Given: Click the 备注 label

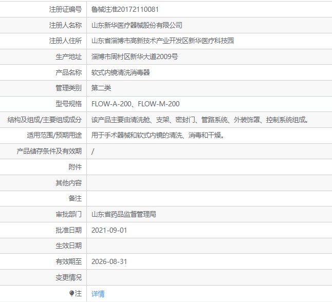Looking at the screenshot, I should [75, 198].
